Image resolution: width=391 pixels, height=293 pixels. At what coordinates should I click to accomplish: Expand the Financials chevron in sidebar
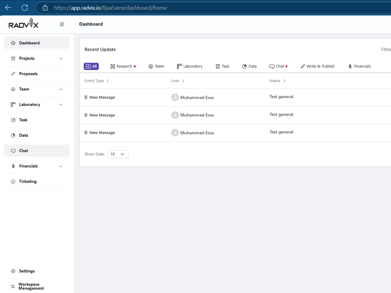coord(61,166)
